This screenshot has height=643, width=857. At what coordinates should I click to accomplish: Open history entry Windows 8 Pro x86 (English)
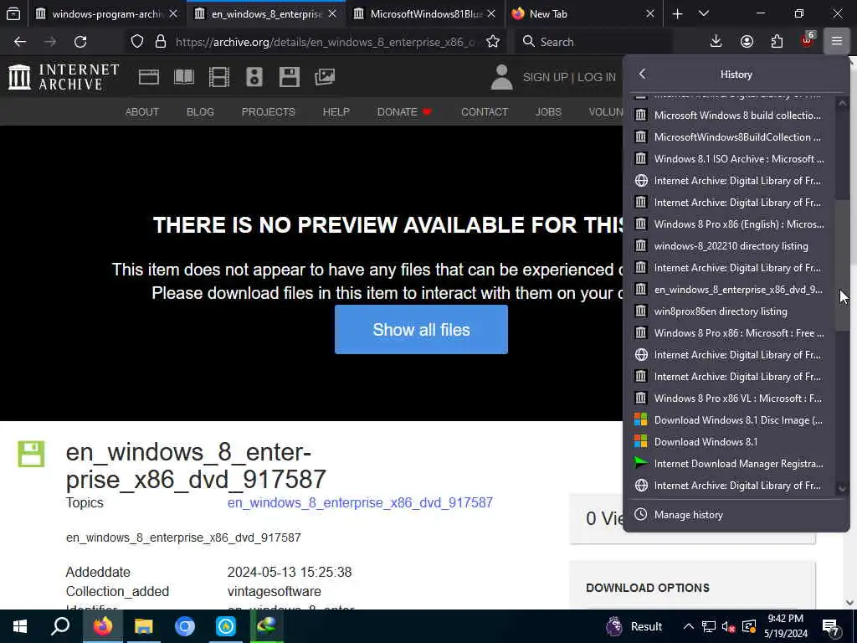(x=736, y=224)
